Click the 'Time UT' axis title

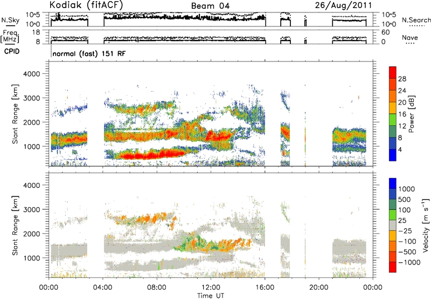click(x=211, y=295)
